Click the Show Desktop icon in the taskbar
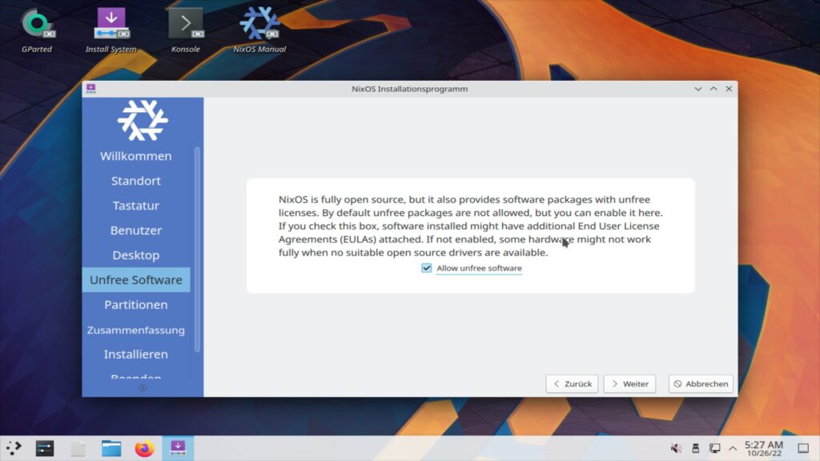The width and height of the screenshot is (820, 461). point(803,448)
